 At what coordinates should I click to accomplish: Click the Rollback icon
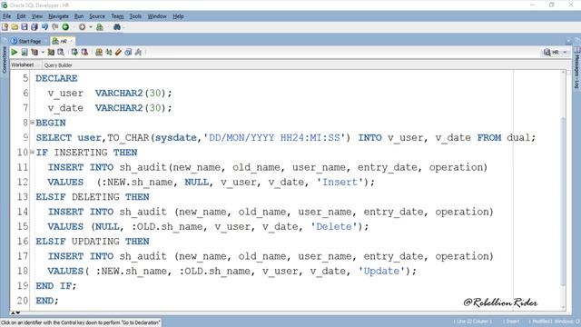[x=84, y=53]
